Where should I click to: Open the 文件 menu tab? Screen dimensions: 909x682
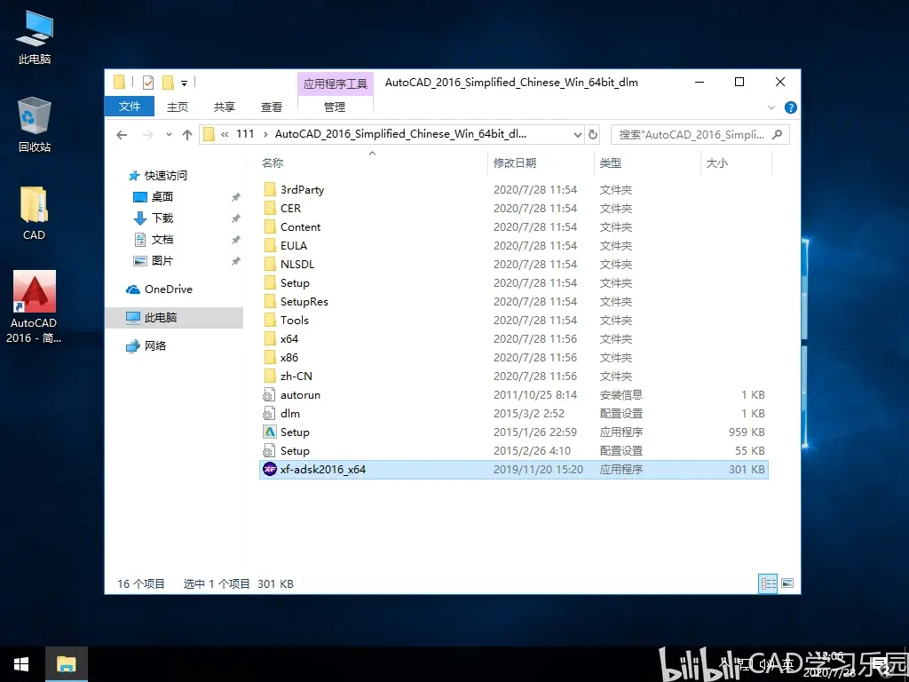[x=130, y=107]
